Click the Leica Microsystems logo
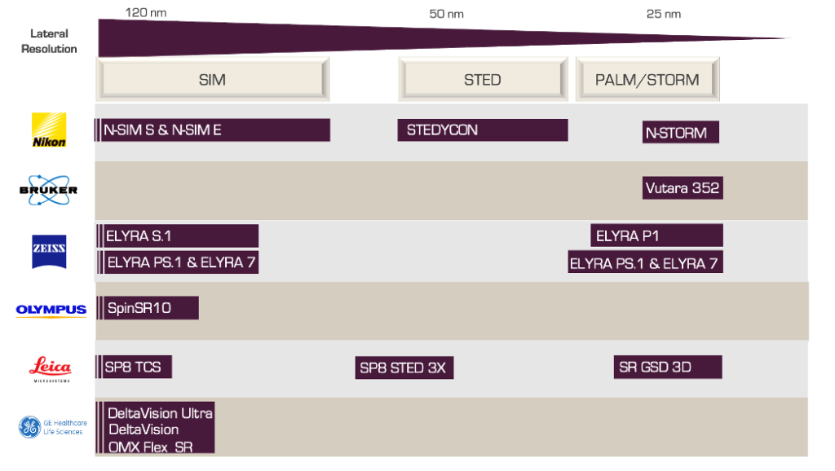This screenshot has width=835, height=471. [50, 369]
